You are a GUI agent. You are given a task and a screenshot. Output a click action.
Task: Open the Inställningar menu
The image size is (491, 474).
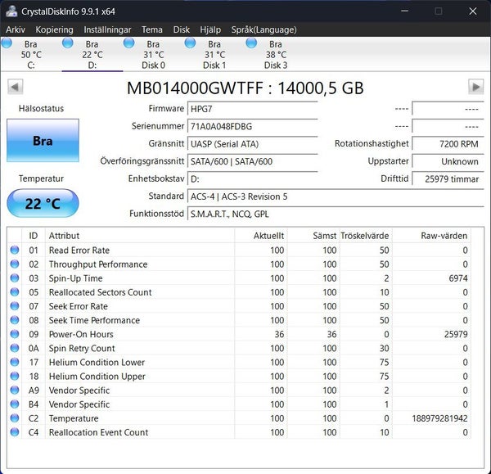point(107,29)
